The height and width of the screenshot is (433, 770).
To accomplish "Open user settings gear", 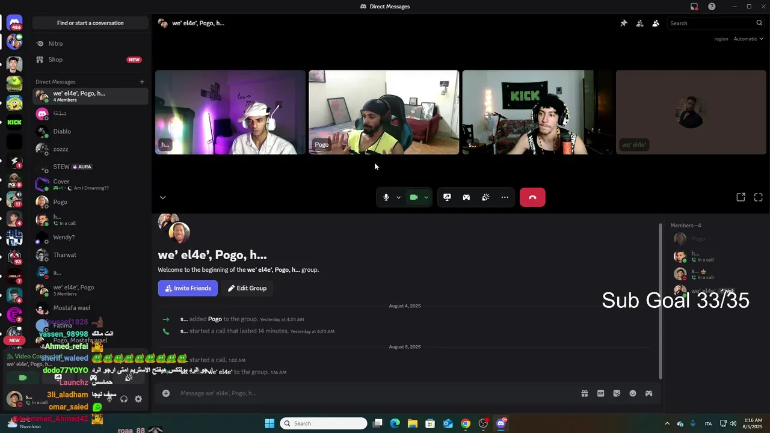I will pyautogui.click(x=138, y=399).
